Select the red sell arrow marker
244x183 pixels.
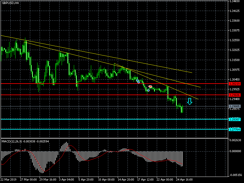pyautogui.click(x=150, y=87)
